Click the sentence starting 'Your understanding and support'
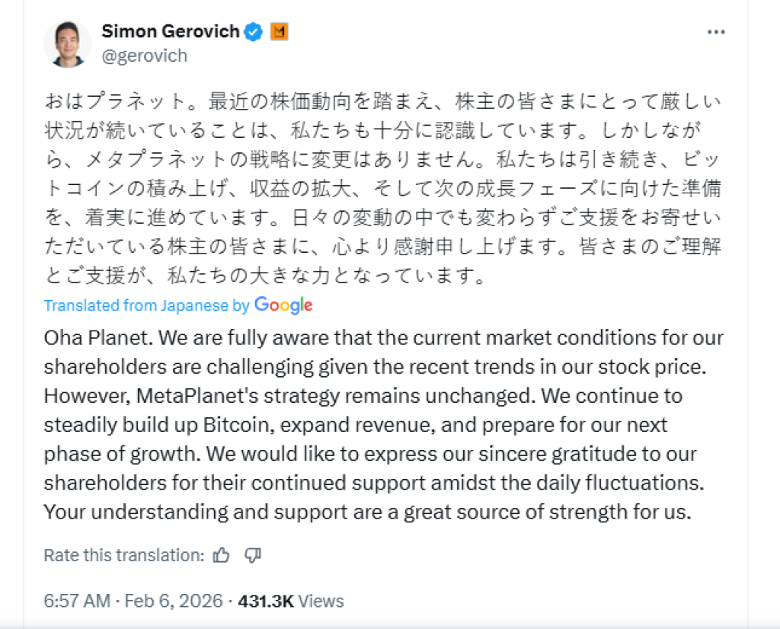The height and width of the screenshot is (629, 780). (366, 512)
